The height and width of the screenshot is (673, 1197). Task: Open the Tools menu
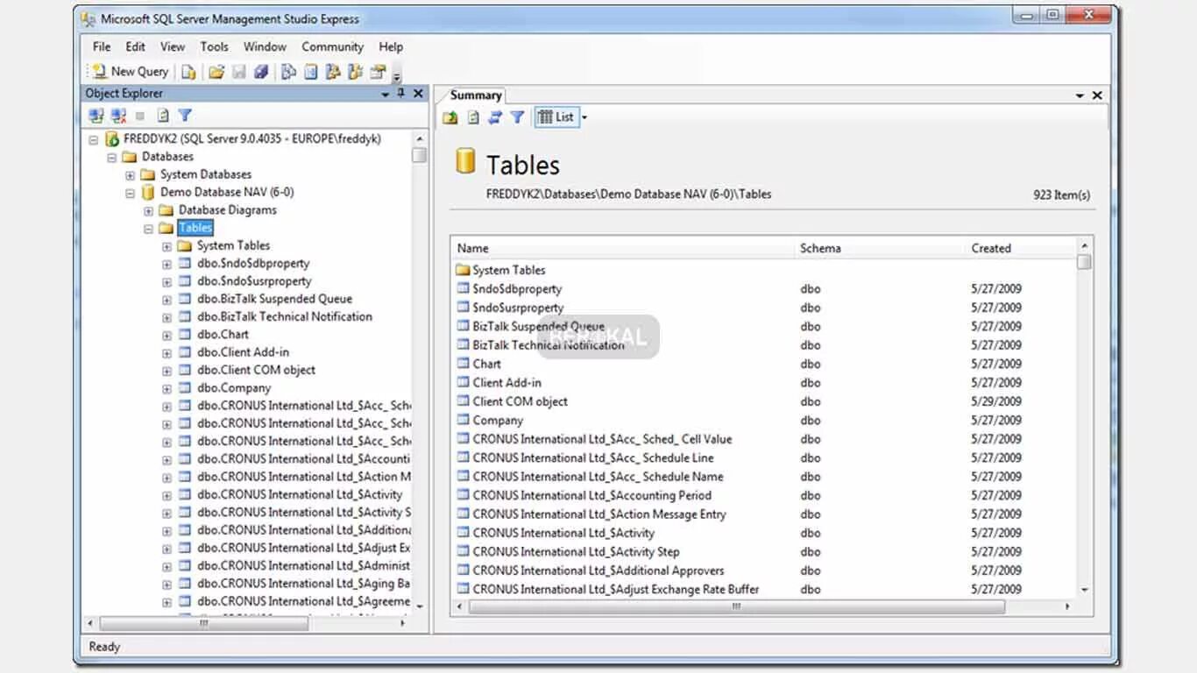pyautogui.click(x=214, y=46)
